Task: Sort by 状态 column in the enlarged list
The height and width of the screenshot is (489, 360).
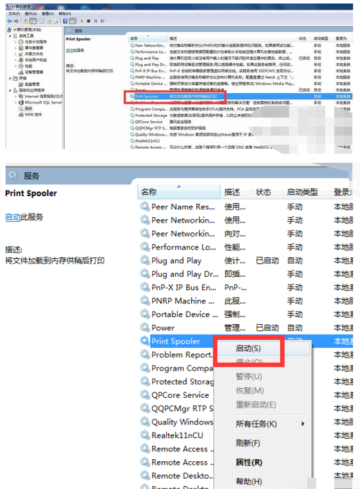Action: tap(267, 192)
